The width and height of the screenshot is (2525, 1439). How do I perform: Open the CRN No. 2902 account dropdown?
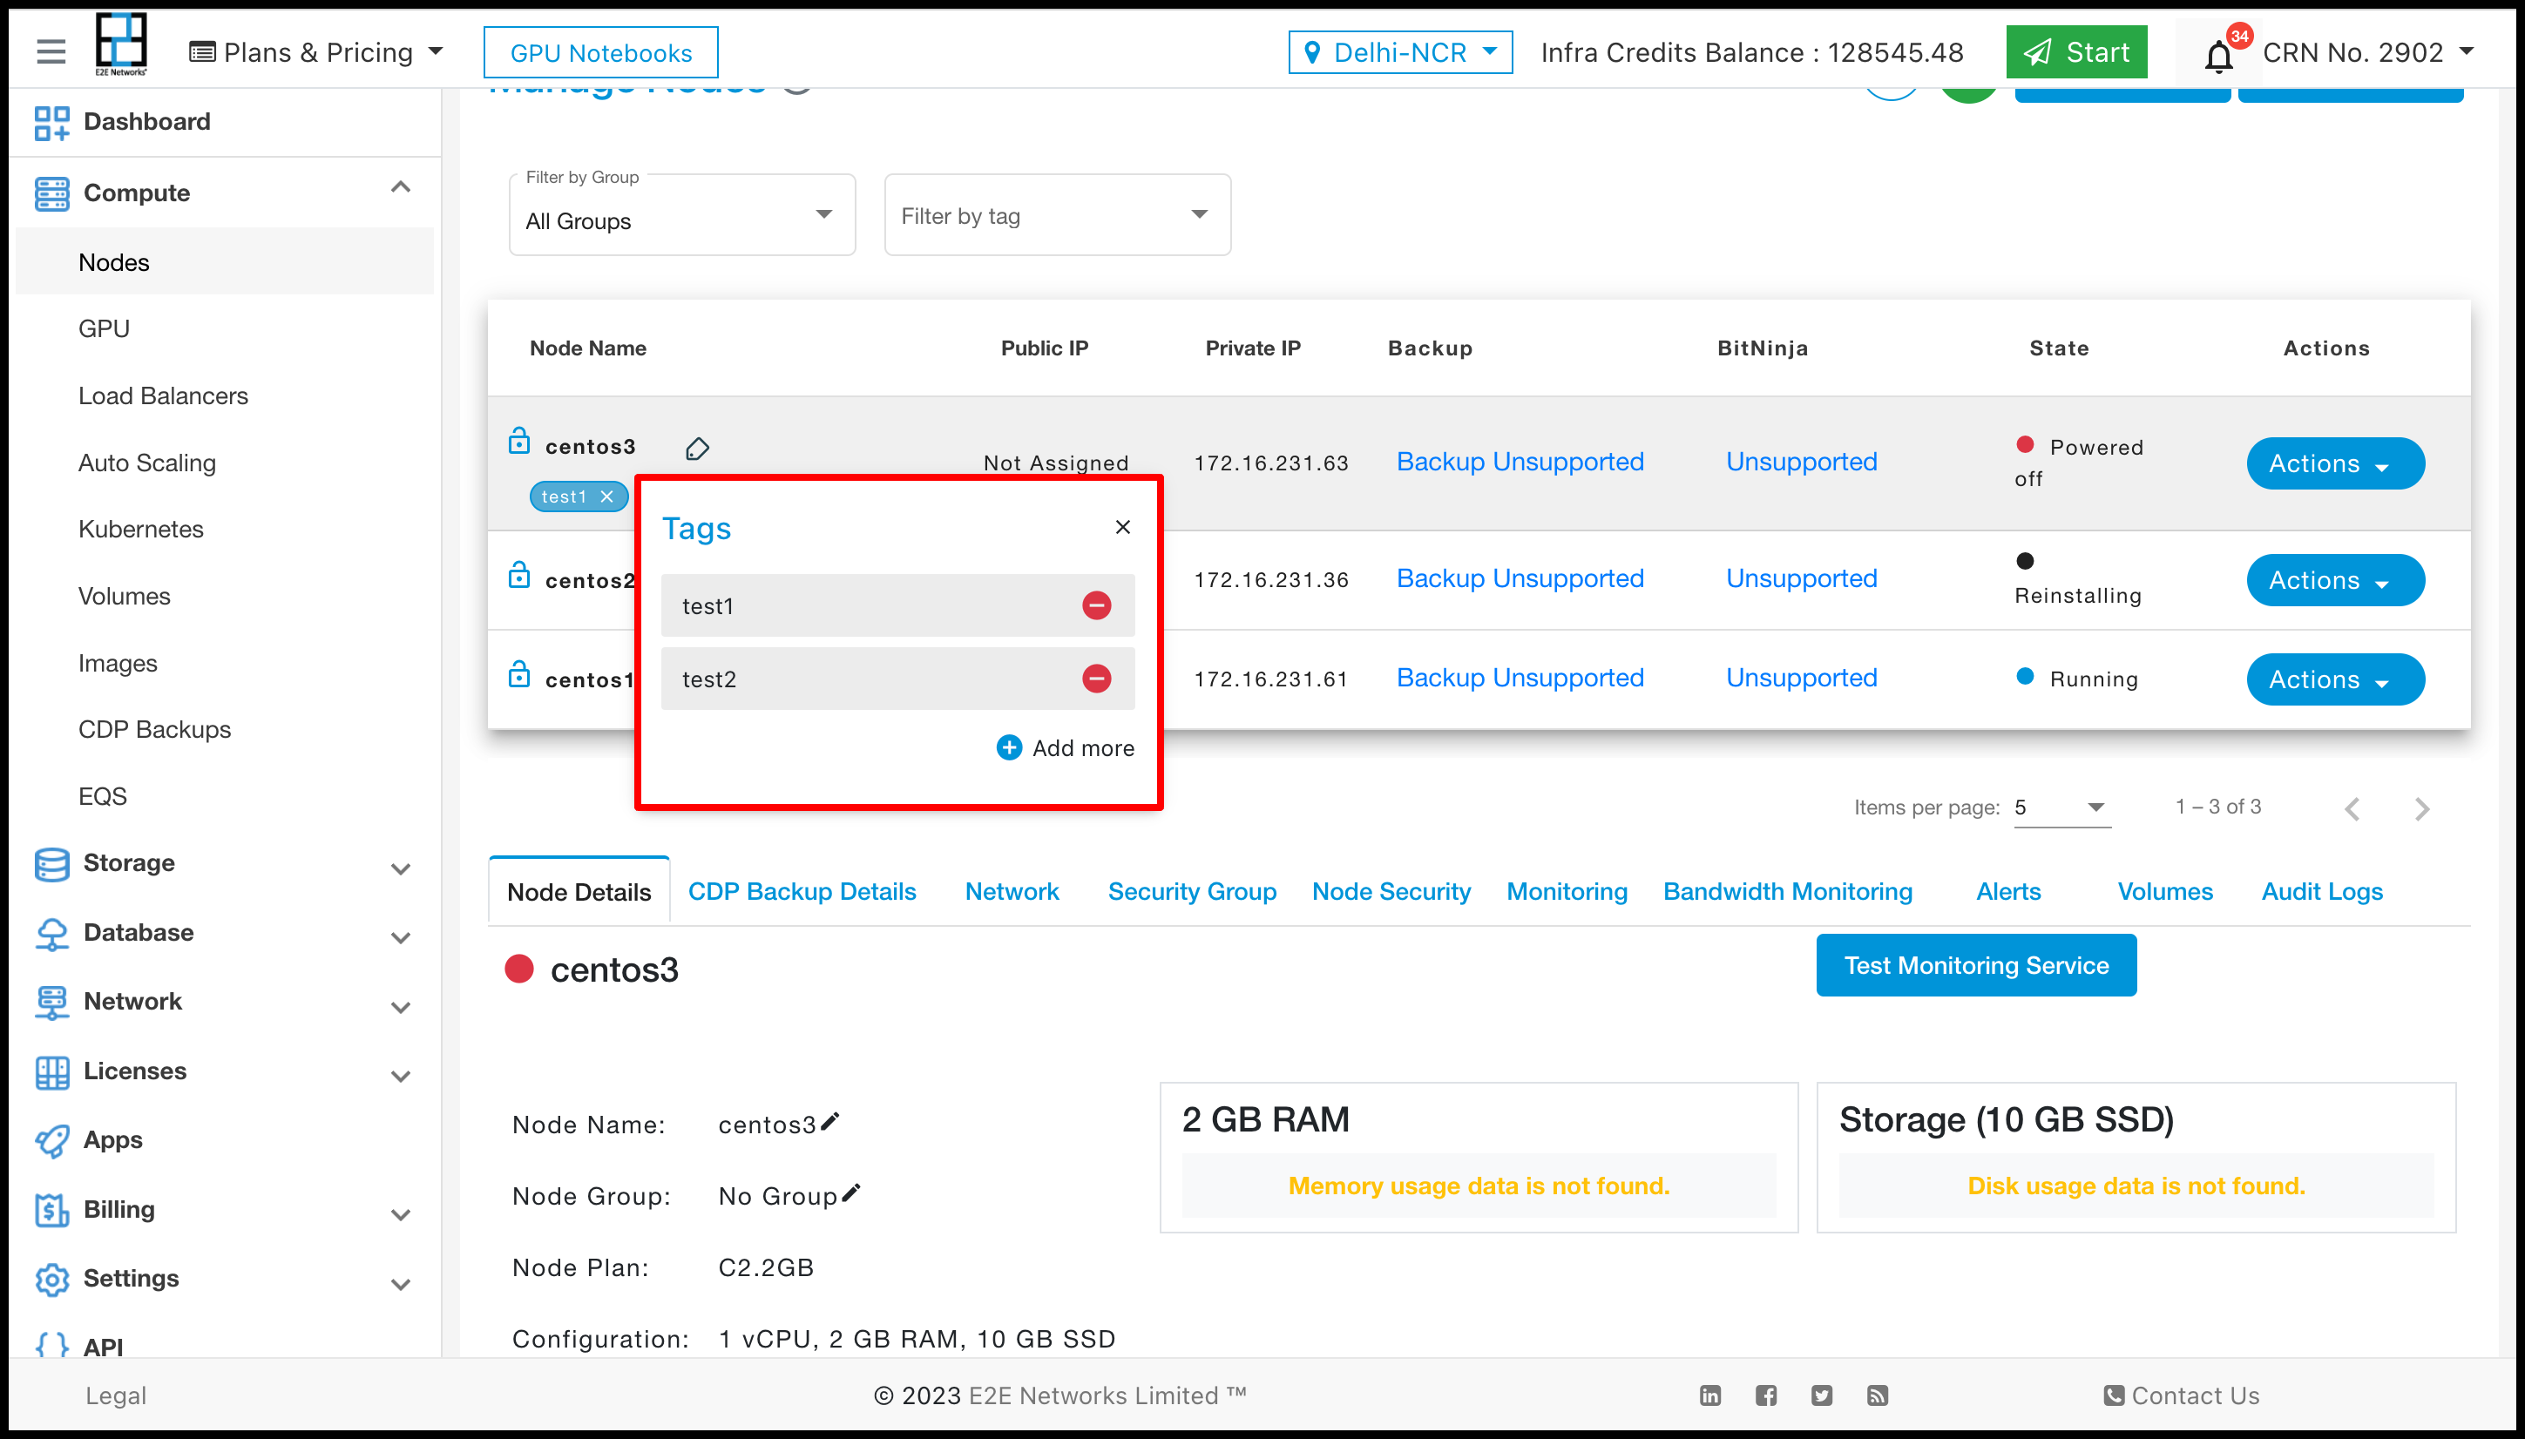(2368, 52)
